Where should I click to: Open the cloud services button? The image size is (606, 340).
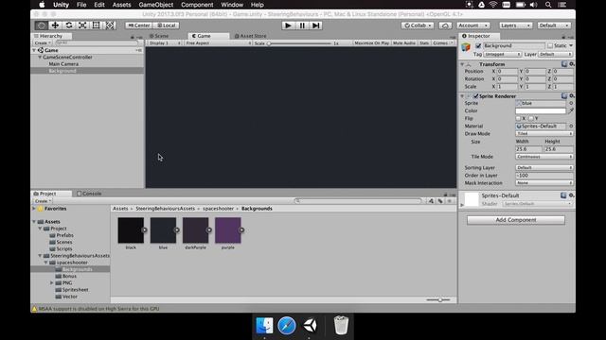coord(445,25)
